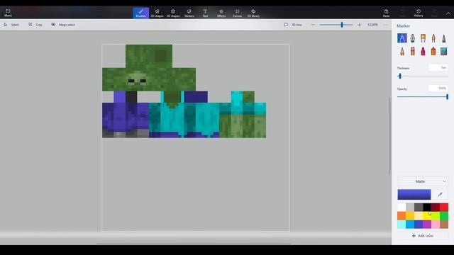This screenshot has width=454, height=255.
Task: Open the Text tool tab
Action: 205,13
